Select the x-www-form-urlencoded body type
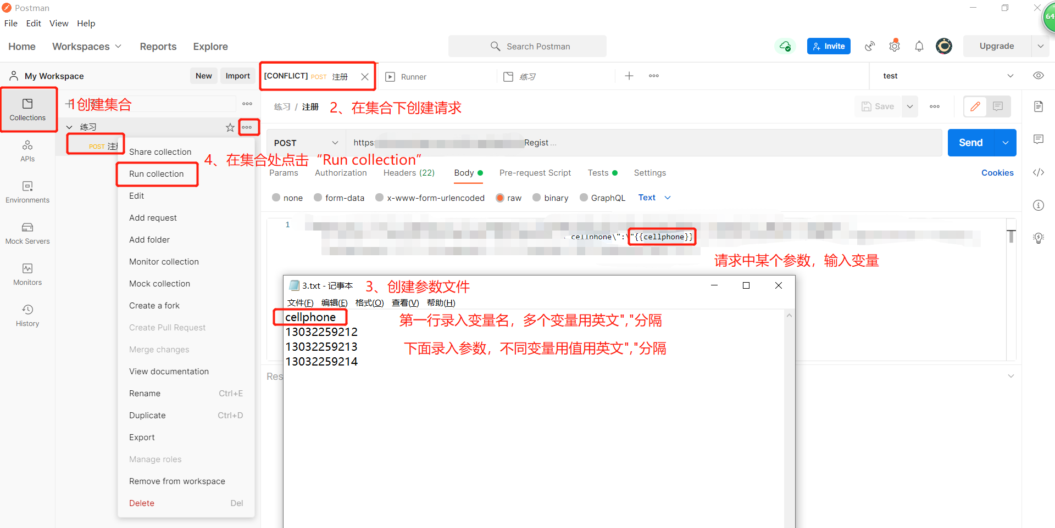Viewport: 1055px width, 528px height. pos(379,198)
